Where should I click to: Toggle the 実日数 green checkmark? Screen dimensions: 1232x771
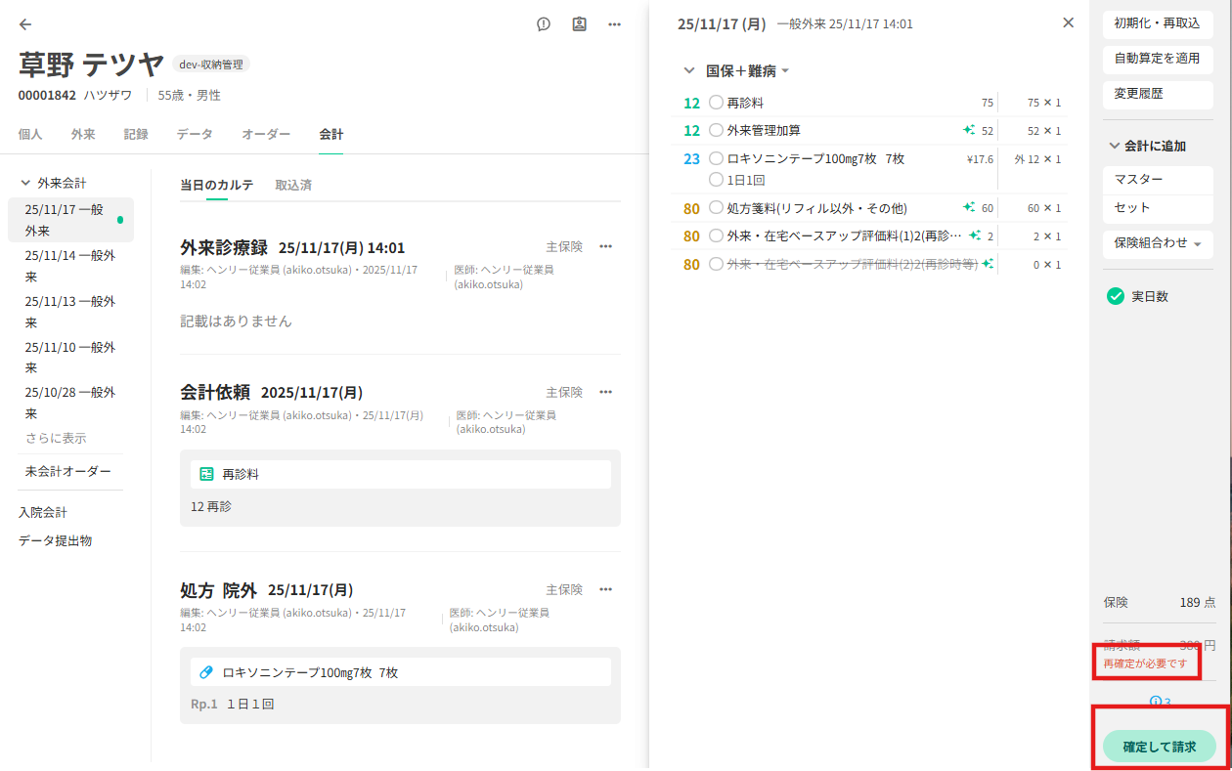click(1115, 296)
